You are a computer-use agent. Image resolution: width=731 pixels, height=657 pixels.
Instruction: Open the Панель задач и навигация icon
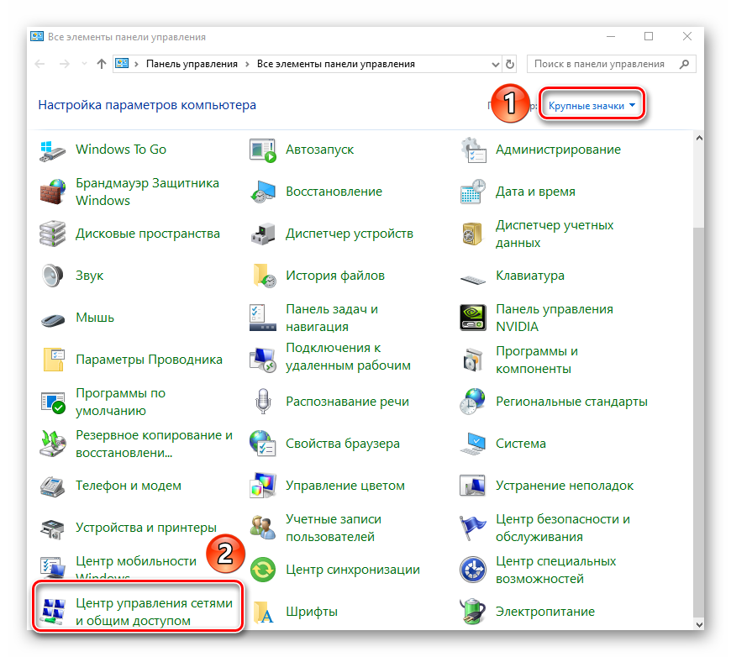(262, 318)
